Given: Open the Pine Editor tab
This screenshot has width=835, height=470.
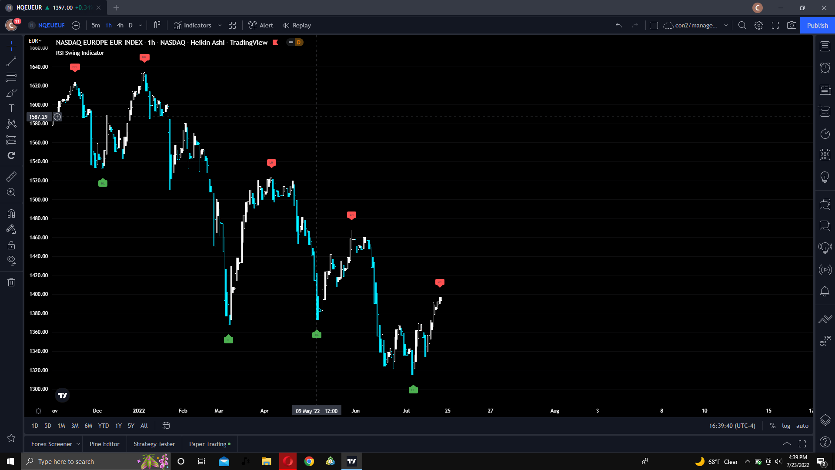Looking at the screenshot, I should point(104,444).
